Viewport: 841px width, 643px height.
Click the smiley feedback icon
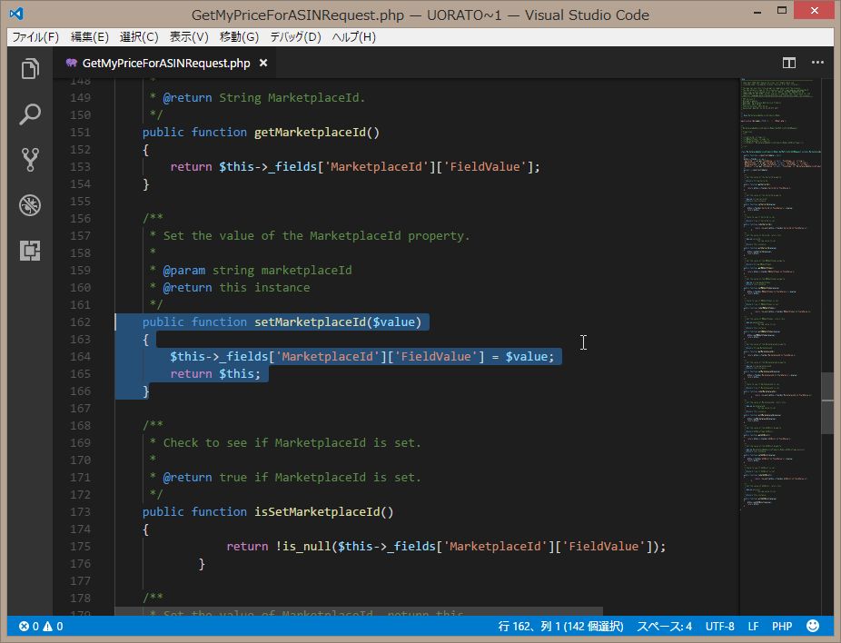[813, 626]
